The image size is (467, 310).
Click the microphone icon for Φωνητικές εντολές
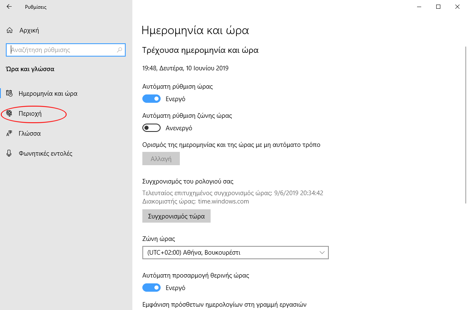[9, 154]
